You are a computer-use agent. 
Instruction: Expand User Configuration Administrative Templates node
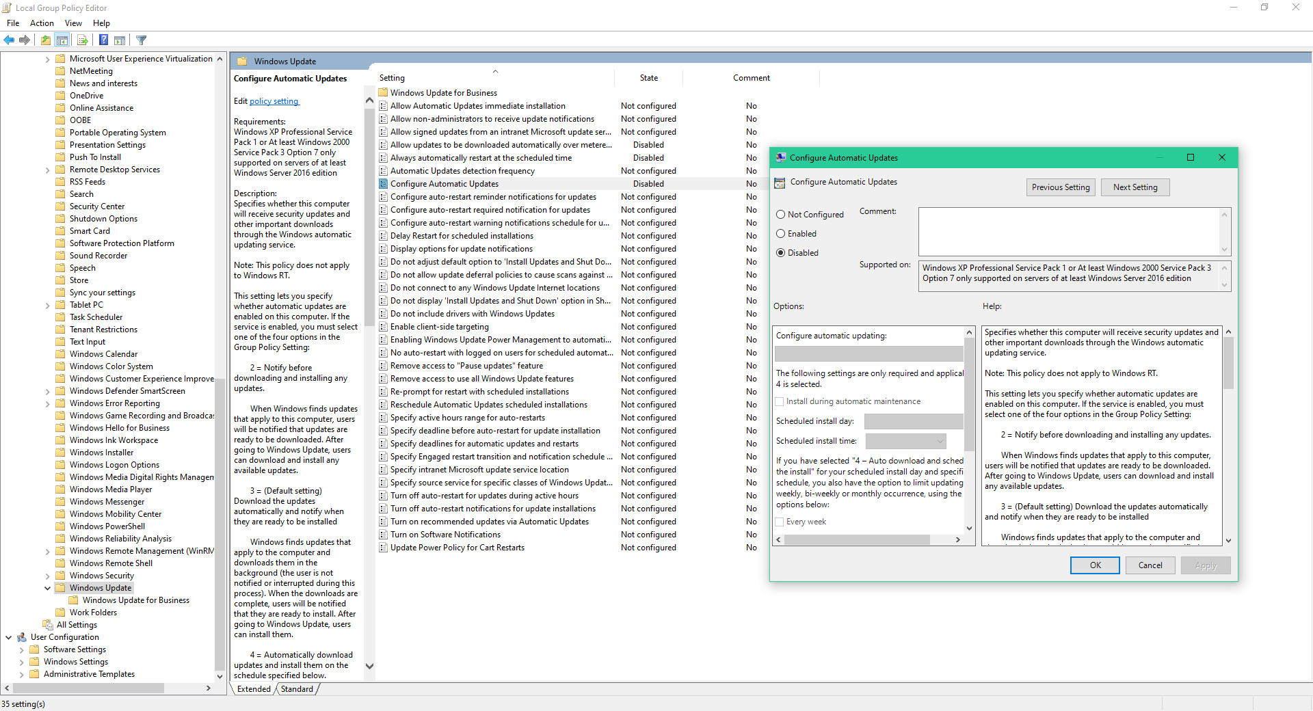pos(21,675)
